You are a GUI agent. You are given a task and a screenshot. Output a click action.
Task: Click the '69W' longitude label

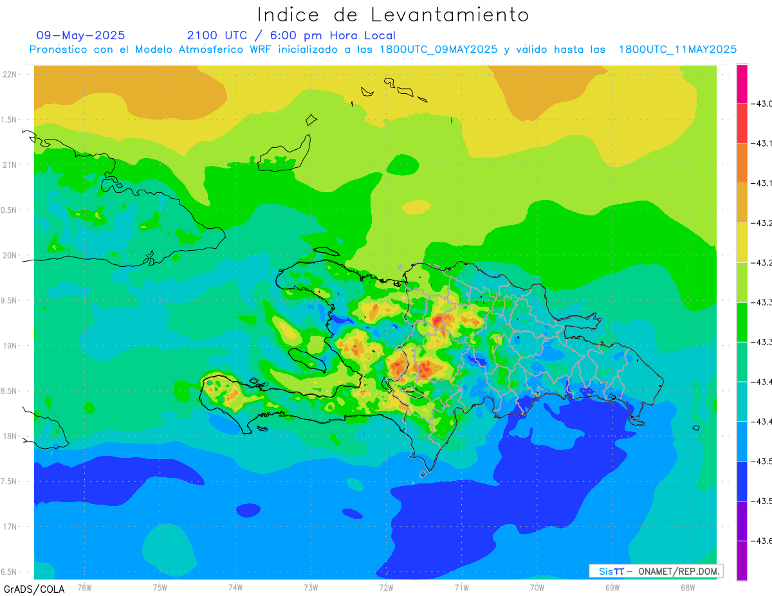[612, 587]
